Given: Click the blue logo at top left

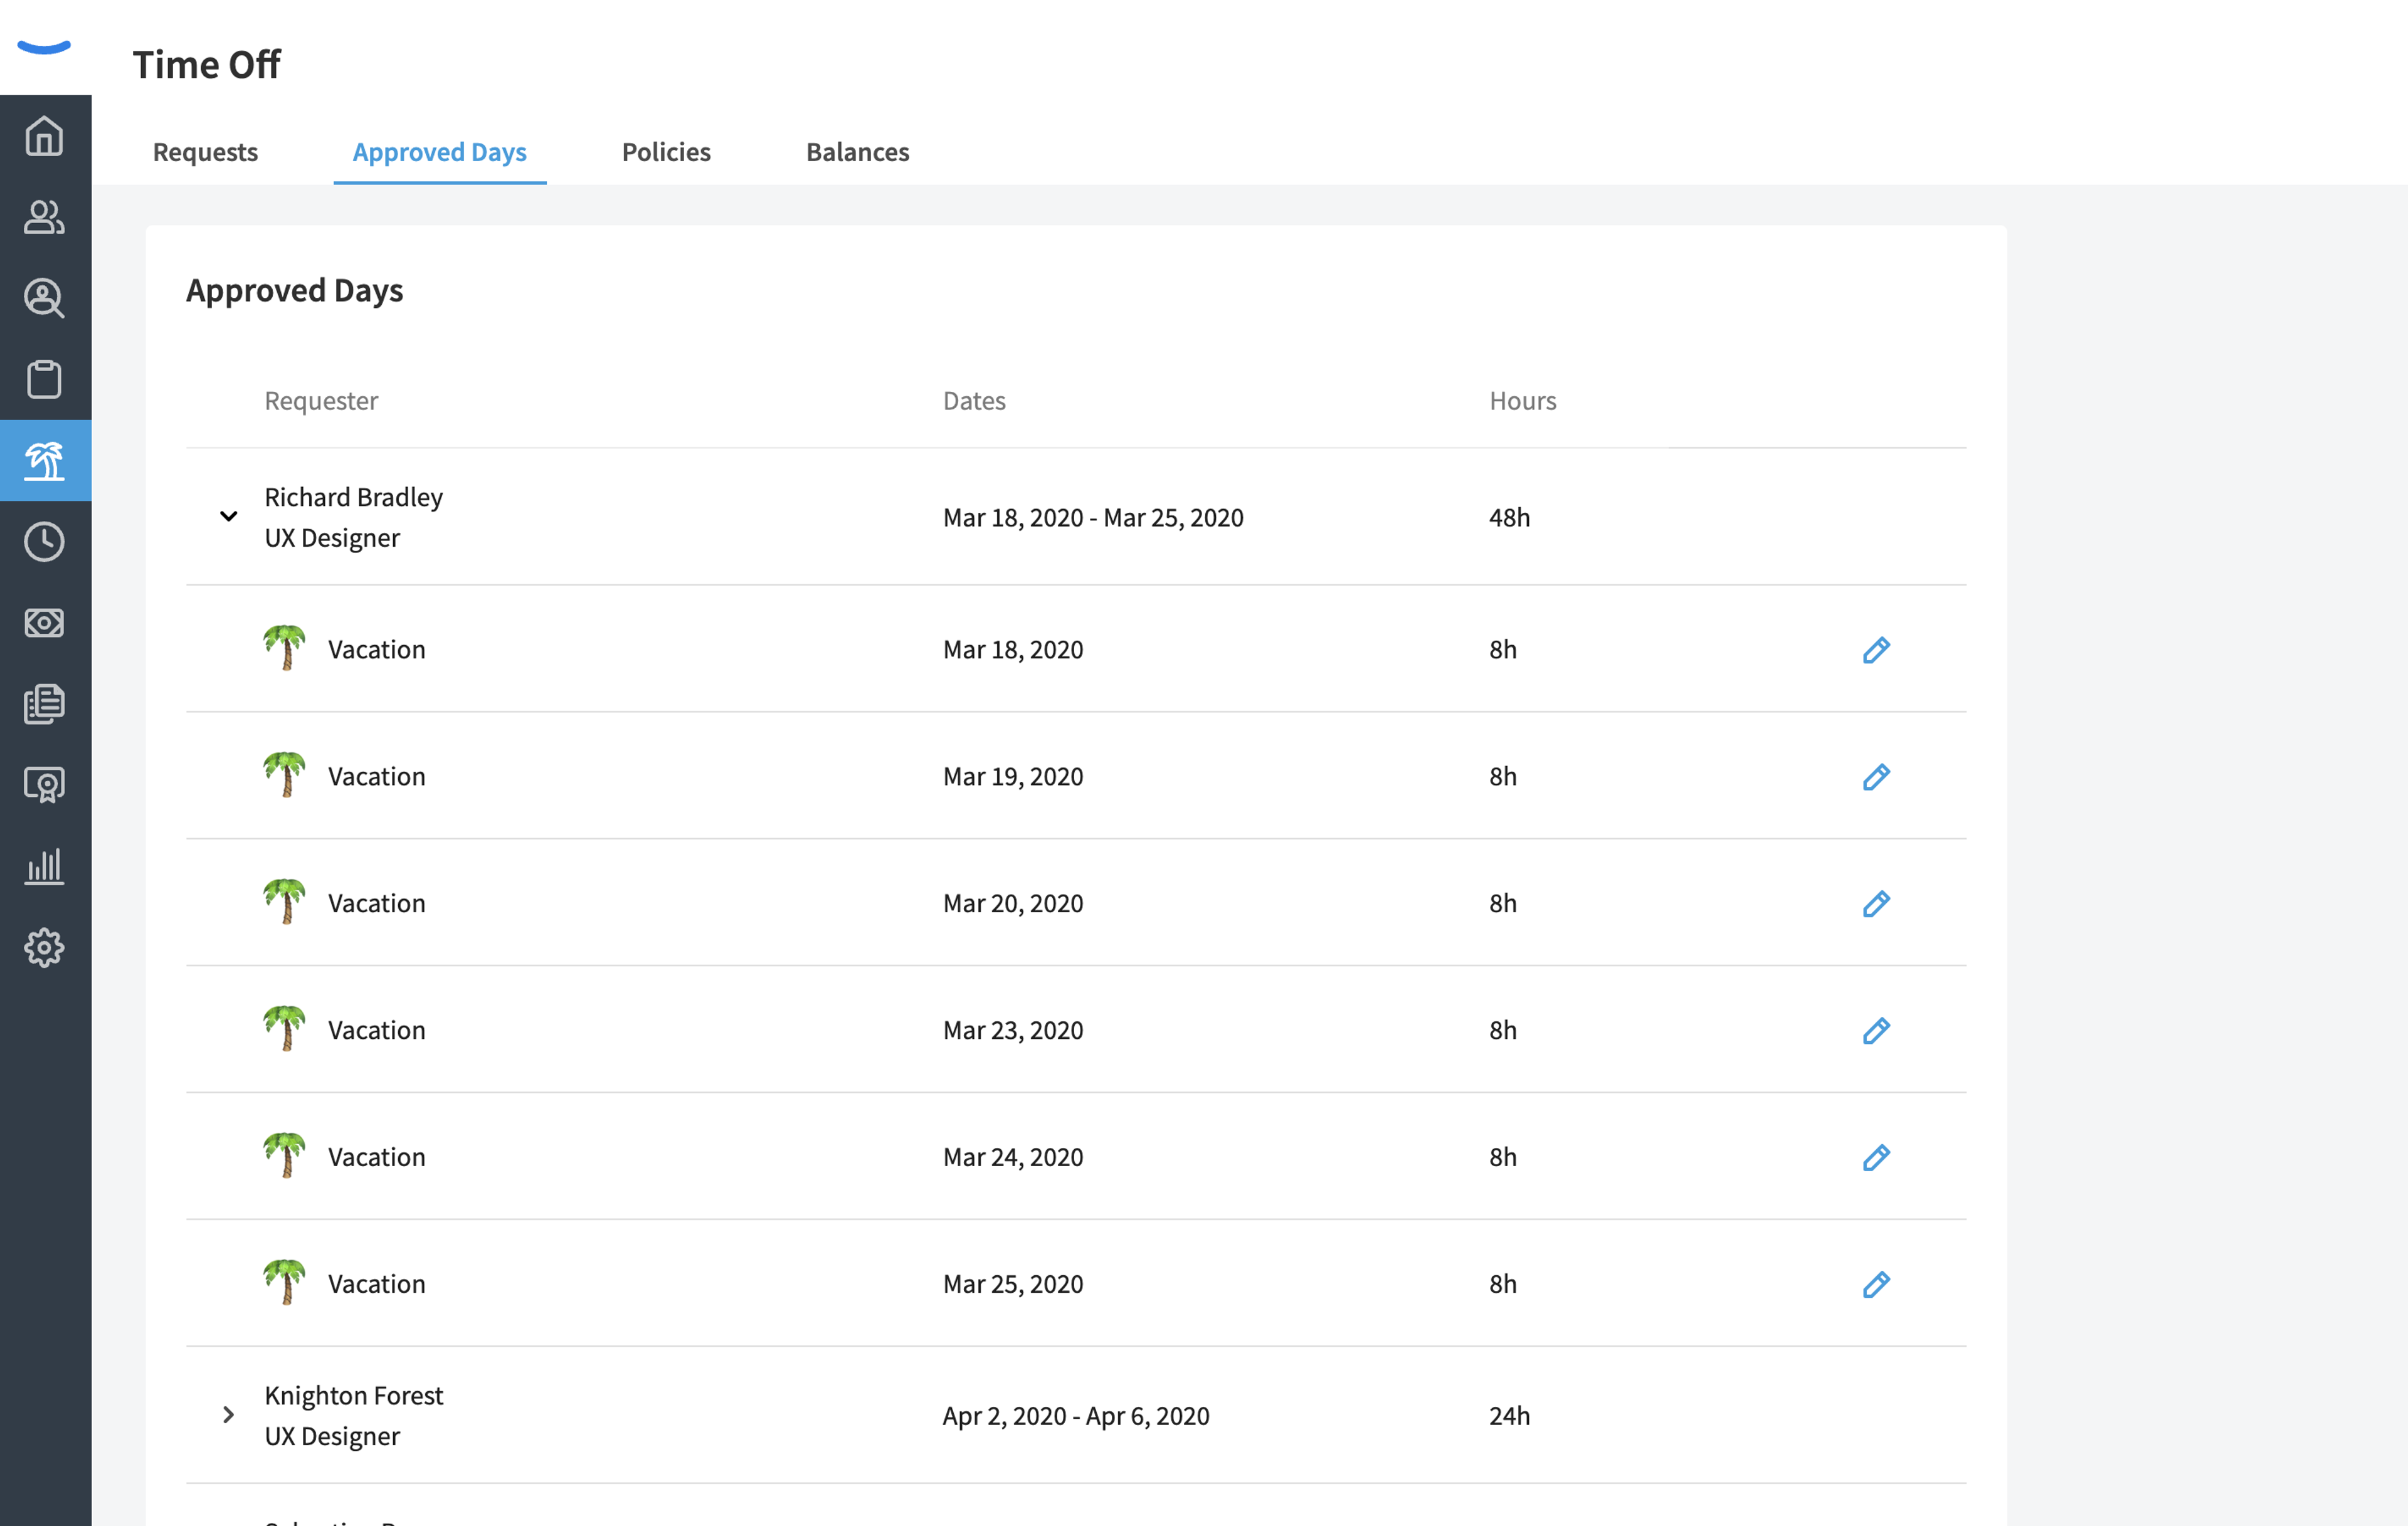Looking at the screenshot, I should point(44,46).
